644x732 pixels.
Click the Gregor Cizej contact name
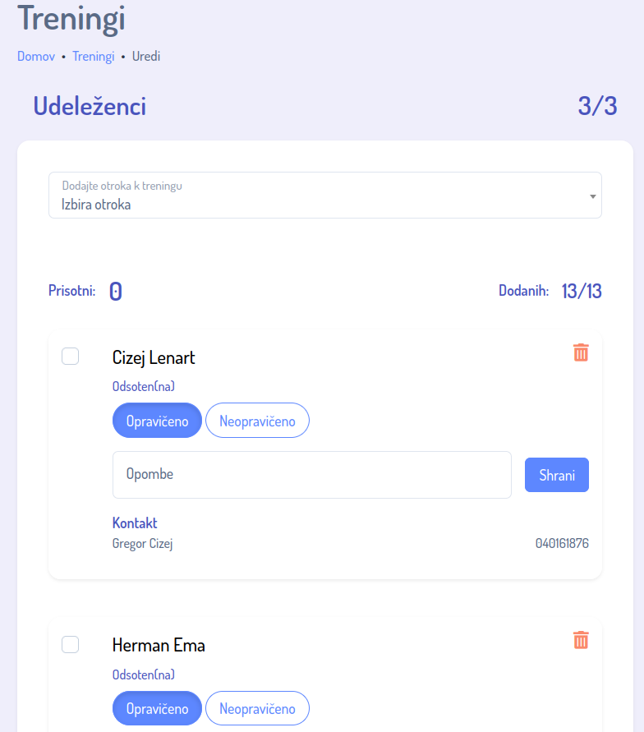tap(142, 543)
